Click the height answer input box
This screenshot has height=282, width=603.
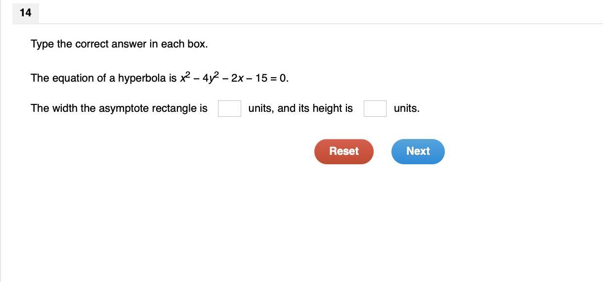pos(375,108)
